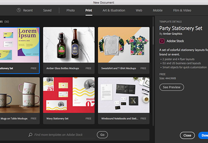
Task: Select Amber Glass Bottles Mockups thumbnail
Action: (x=69, y=45)
